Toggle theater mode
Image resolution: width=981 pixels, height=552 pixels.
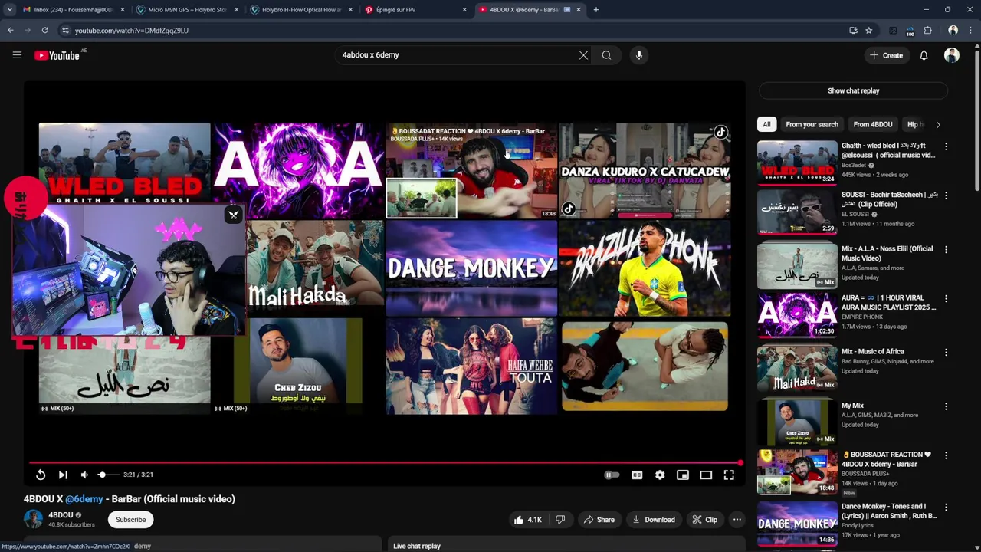pos(706,475)
